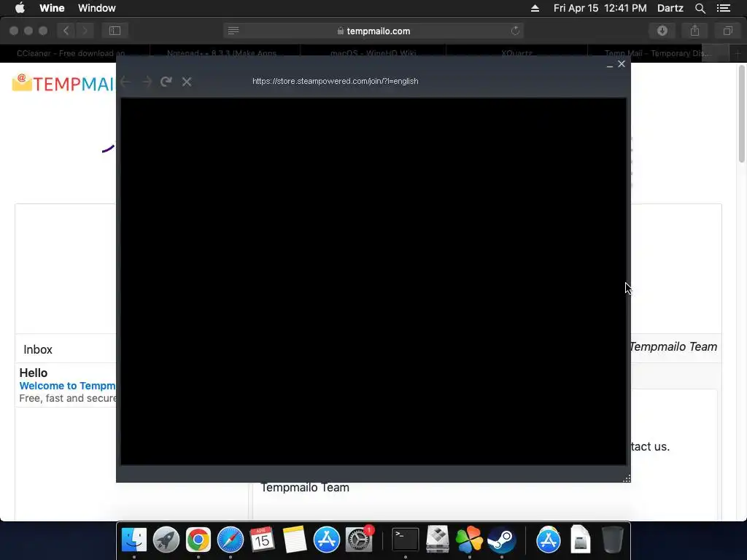Click the eject icon in menu bar
747x560 pixels.
(x=535, y=8)
